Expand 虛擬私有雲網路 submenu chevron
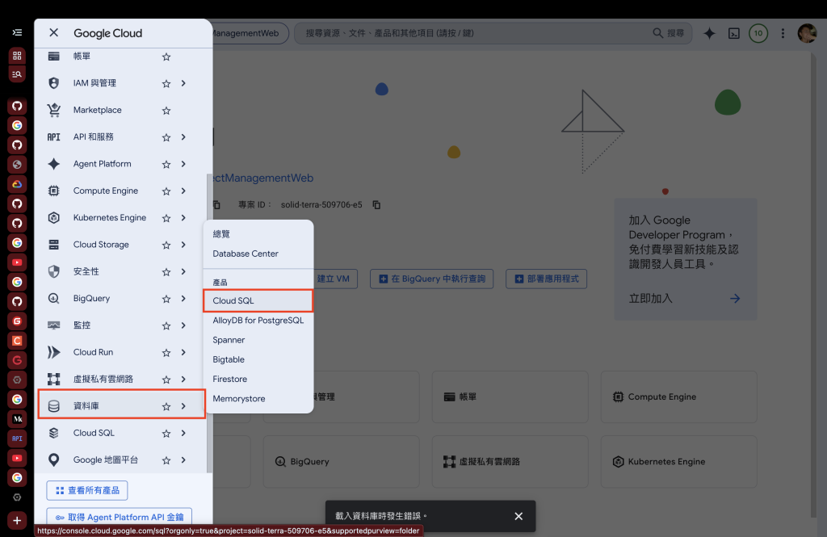 pos(183,380)
